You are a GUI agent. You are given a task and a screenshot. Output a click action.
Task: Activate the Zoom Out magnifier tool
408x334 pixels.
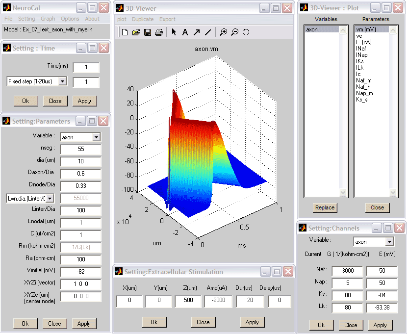tap(235, 32)
